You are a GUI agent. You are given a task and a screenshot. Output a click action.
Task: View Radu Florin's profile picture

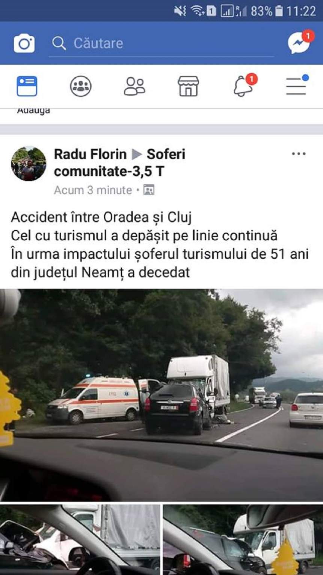coord(29,164)
